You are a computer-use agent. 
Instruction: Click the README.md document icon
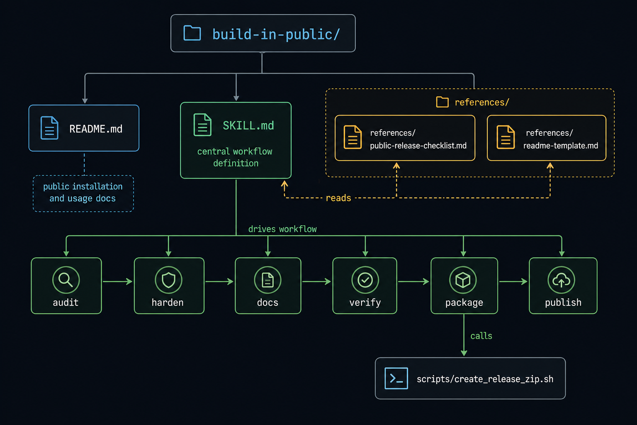(49, 128)
